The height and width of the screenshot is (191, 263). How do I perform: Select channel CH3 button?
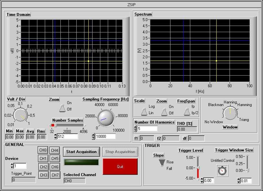44,175
